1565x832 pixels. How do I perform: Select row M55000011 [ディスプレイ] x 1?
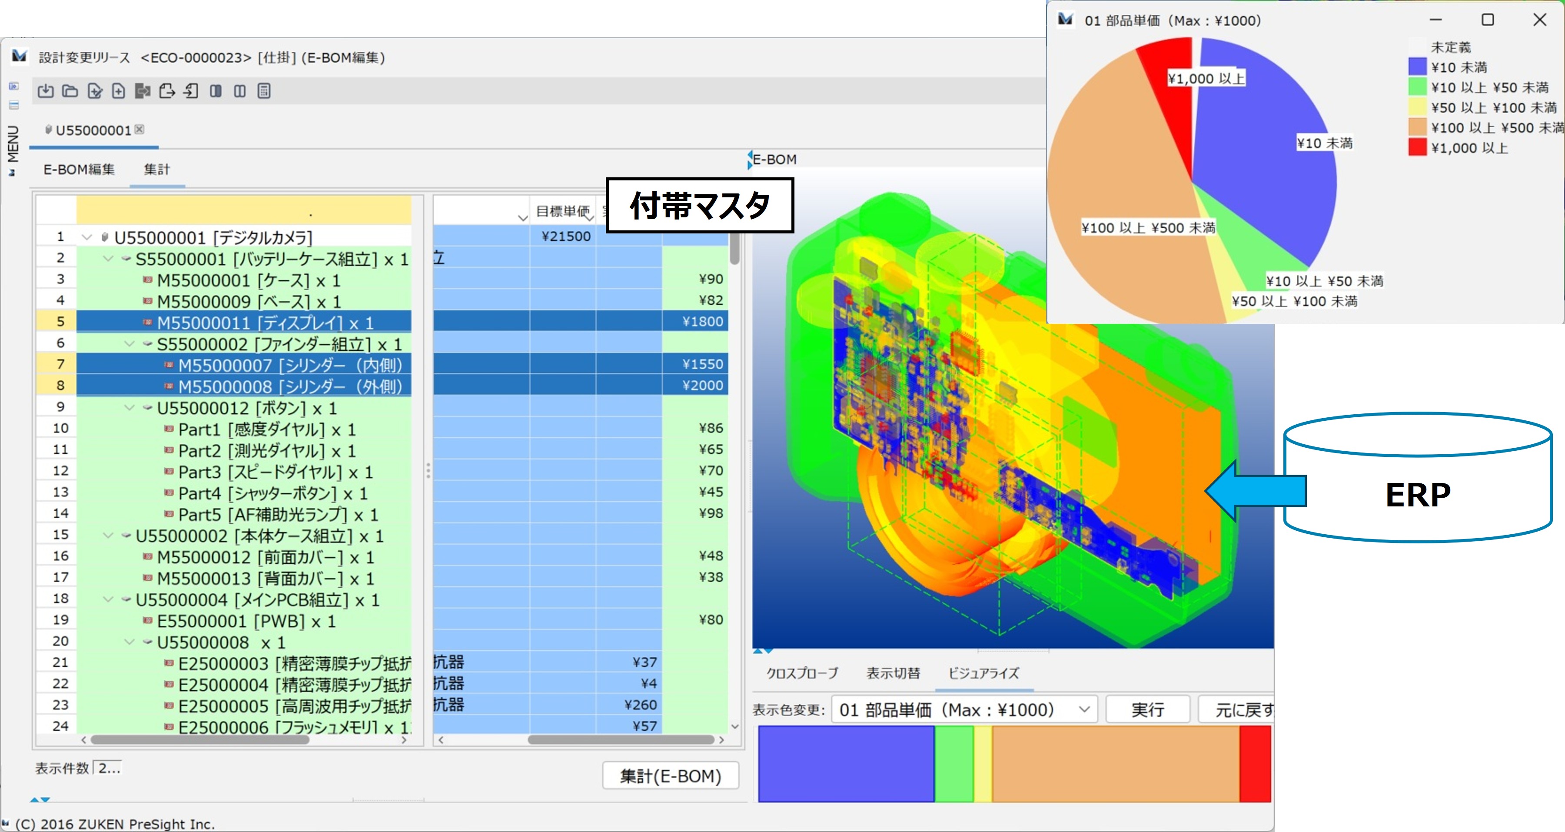244,322
